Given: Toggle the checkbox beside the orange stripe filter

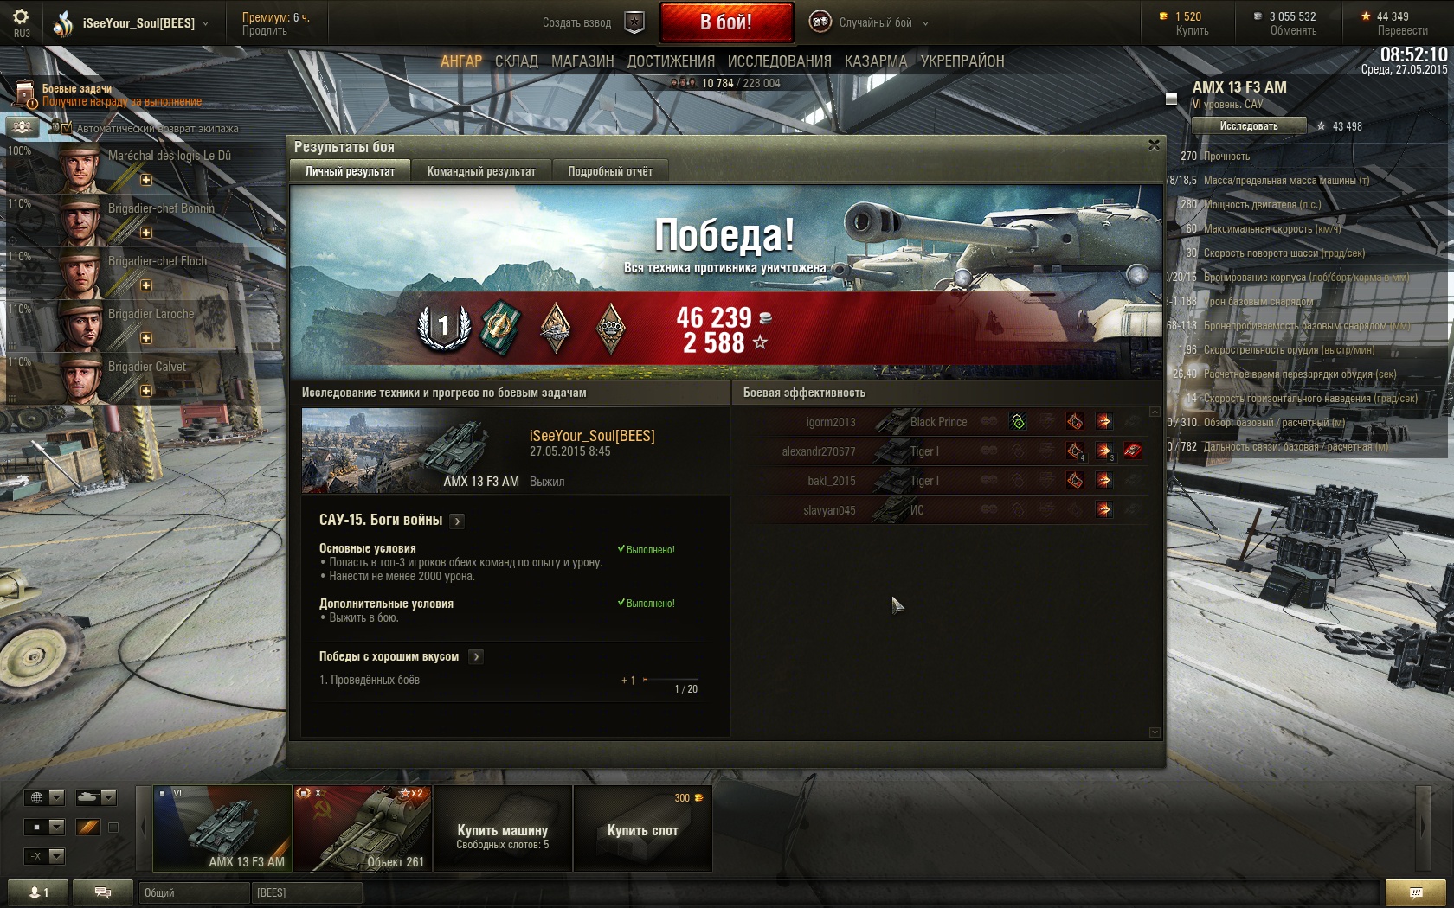Looking at the screenshot, I should coord(113,828).
